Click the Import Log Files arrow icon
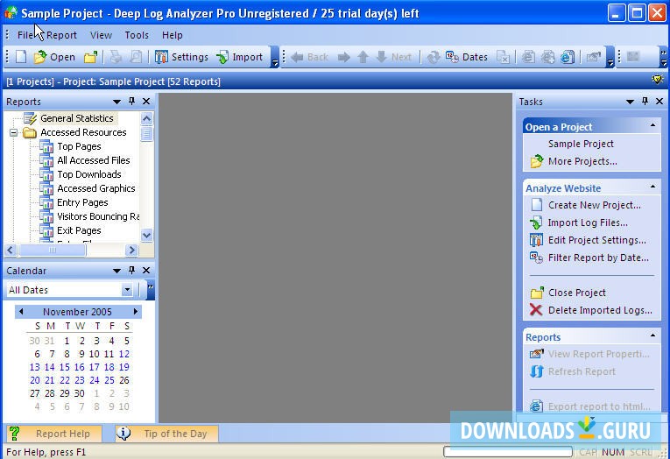This screenshot has width=670, height=459. 536,222
